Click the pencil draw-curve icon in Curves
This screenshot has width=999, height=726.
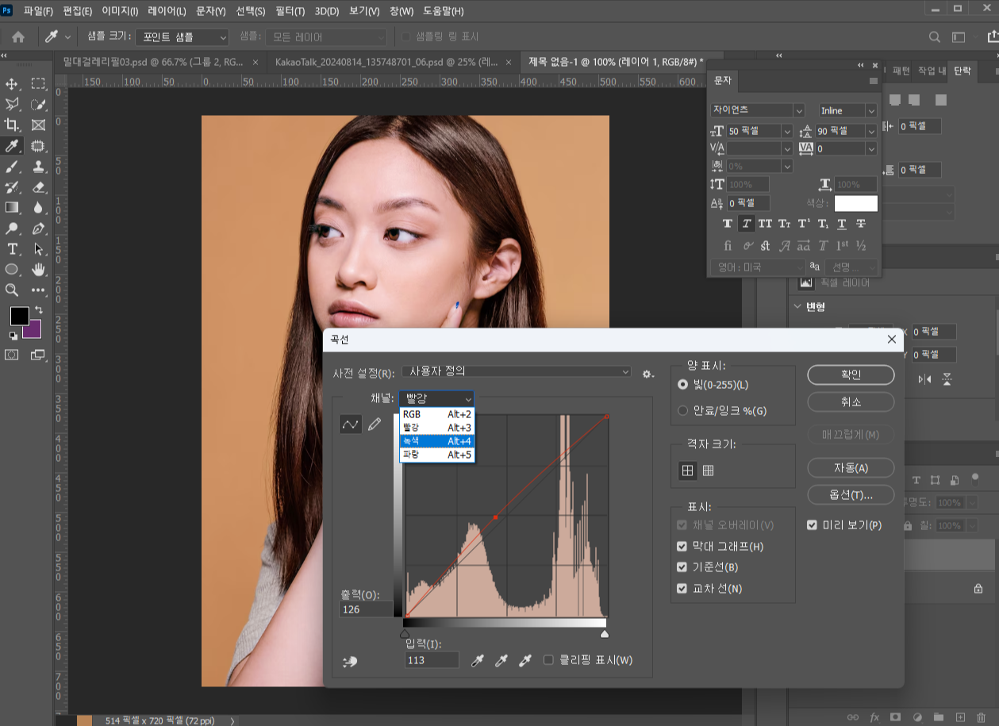[x=375, y=424]
